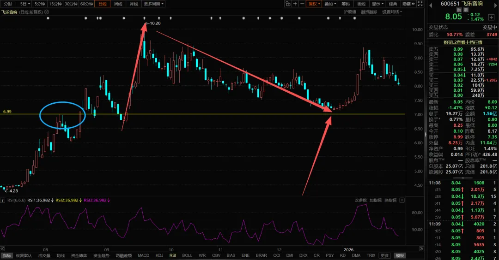Open 显示 display dropdown
Image resolution: width=499 pixels, height=260 pixels.
[x=377, y=4]
